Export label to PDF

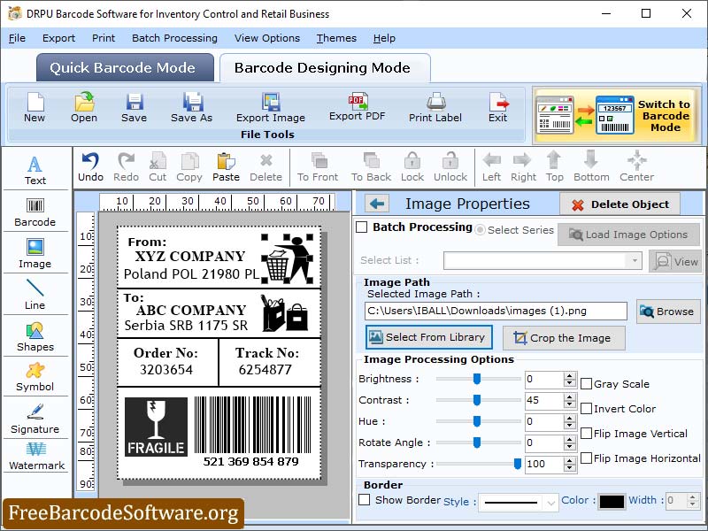pos(358,107)
